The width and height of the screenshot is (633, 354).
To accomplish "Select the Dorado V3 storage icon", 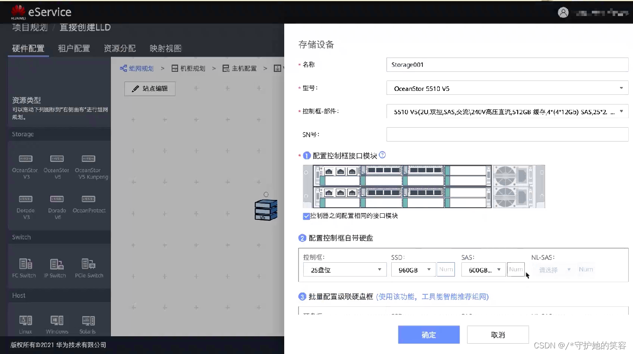I will (x=26, y=199).
